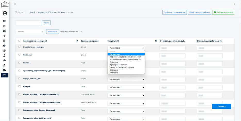Image resolution: width=241 pixels, height=121 pixels.
Task: Click the Выполнить button
Action: 53,32
